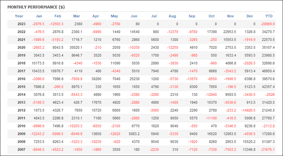Click the 2013 April value 17670

click(x=97, y=103)
